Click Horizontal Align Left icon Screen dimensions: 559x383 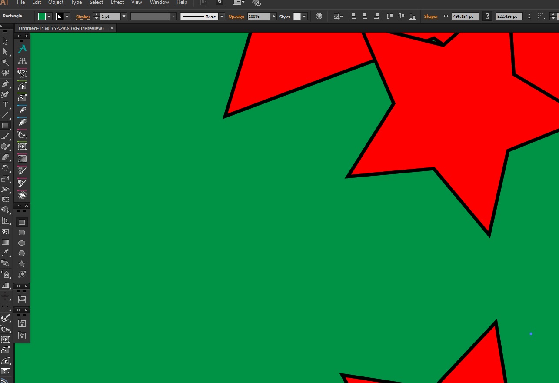point(353,16)
